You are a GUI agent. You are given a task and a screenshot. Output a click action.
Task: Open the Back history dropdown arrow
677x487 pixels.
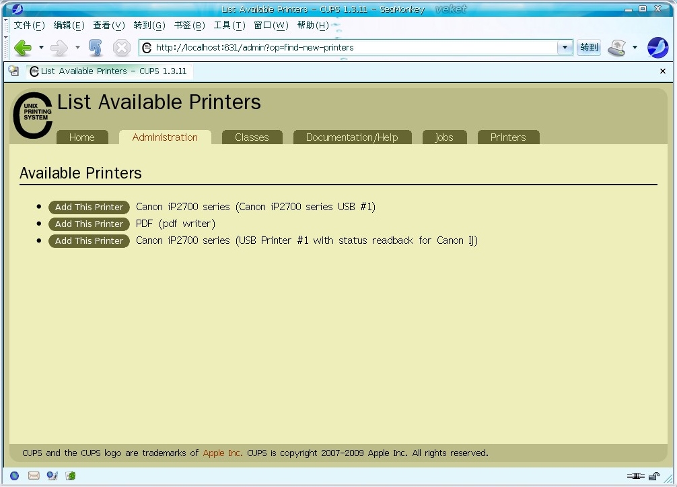[x=42, y=48]
